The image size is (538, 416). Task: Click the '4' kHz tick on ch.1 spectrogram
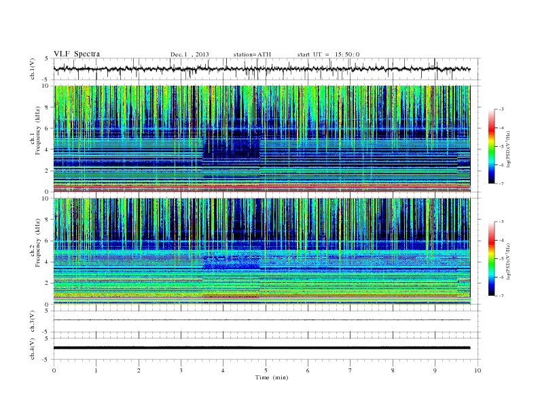tap(47, 150)
